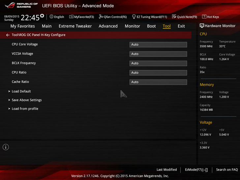Click the Search on FAQ link
240x180 pixels.
coord(227,169)
